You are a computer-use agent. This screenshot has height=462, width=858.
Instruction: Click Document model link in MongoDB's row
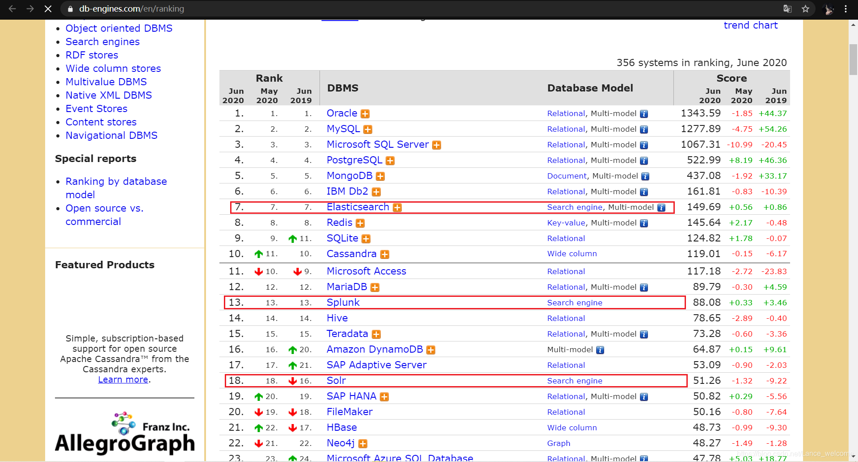(x=567, y=176)
